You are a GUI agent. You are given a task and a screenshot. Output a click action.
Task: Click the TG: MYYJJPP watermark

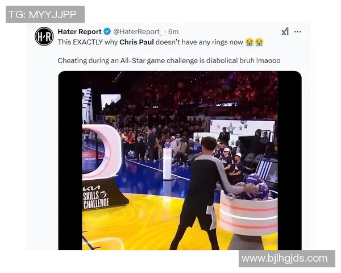[x=45, y=14]
